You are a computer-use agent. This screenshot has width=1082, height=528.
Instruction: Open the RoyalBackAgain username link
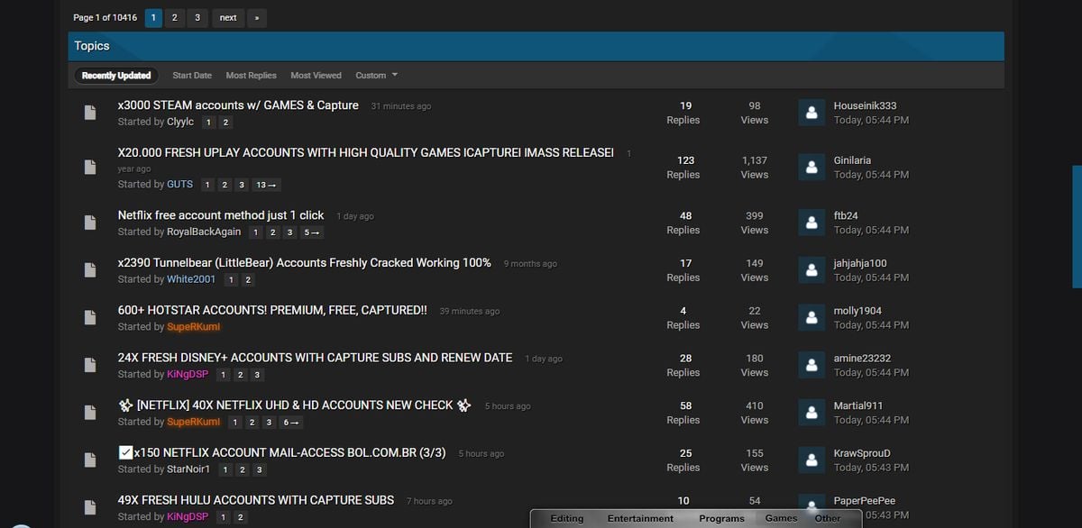tap(204, 232)
